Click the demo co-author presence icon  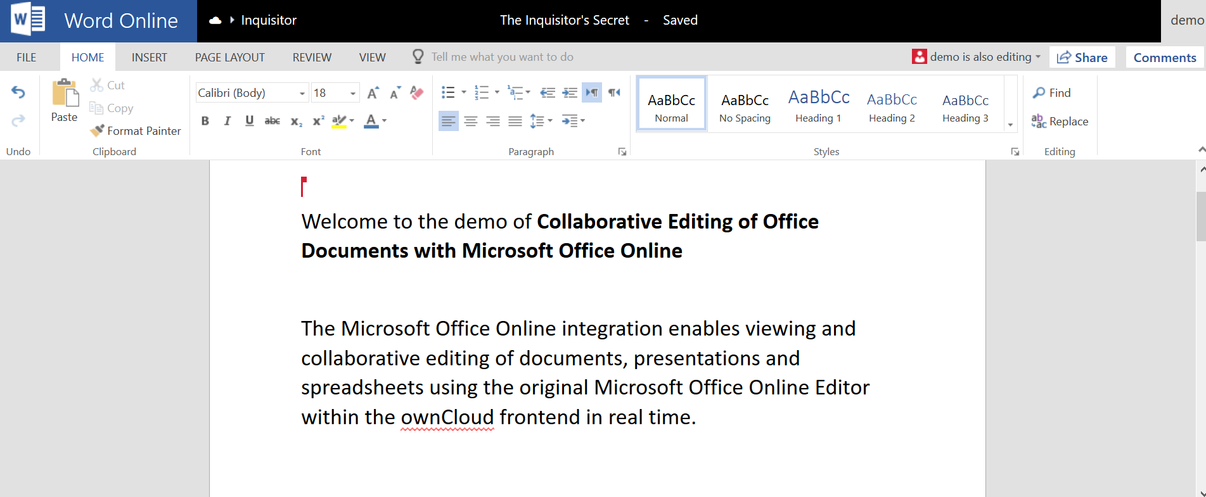(x=919, y=56)
